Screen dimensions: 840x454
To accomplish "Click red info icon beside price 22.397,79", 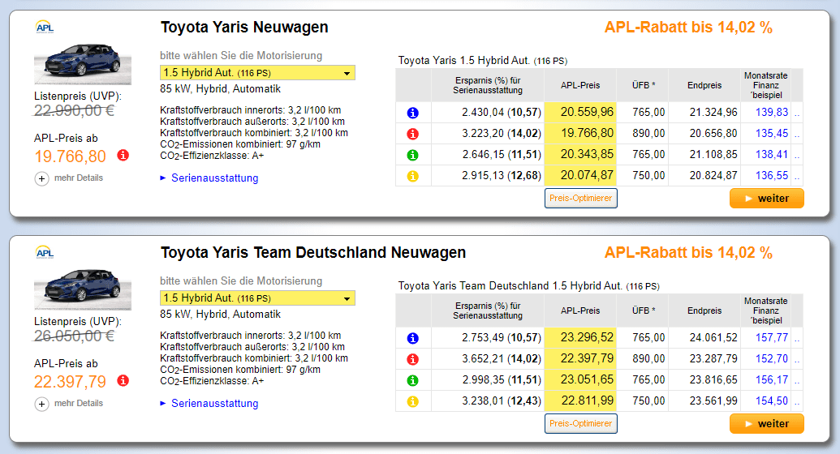I will pyautogui.click(x=123, y=381).
